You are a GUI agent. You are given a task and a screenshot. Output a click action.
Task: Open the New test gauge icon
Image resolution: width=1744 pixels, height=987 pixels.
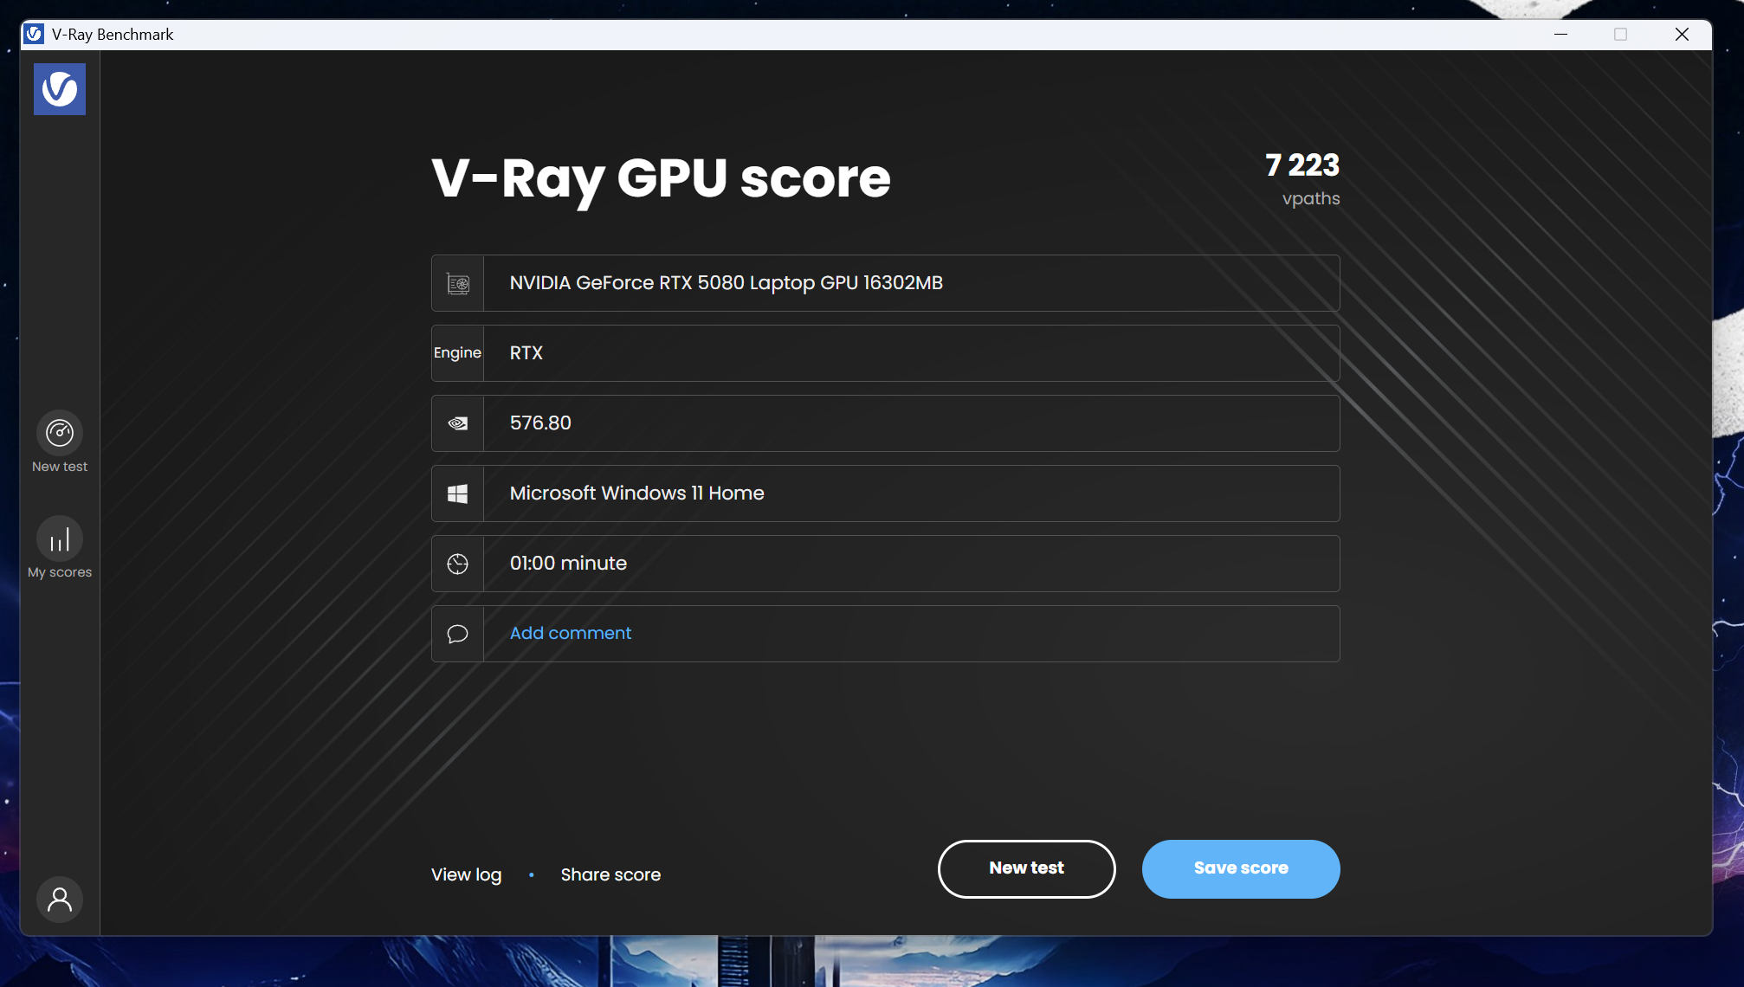tap(60, 433)
